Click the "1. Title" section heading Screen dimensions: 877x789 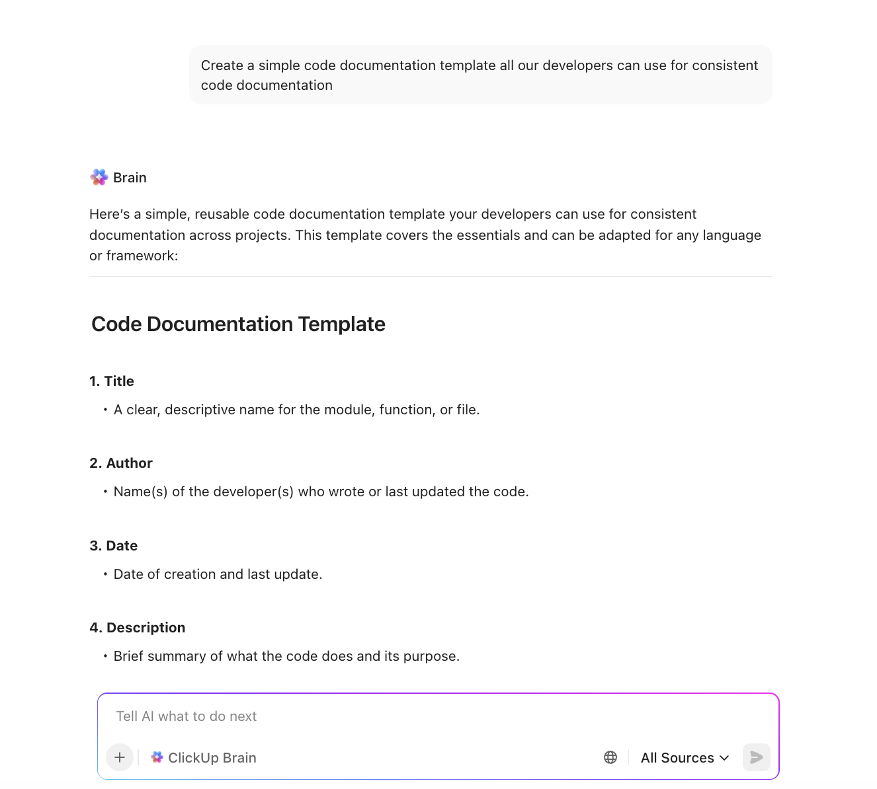pyautogui.click(x=112, y=381)
